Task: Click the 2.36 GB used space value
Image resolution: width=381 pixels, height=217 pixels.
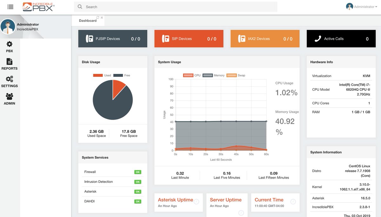Action: (97, 131)
